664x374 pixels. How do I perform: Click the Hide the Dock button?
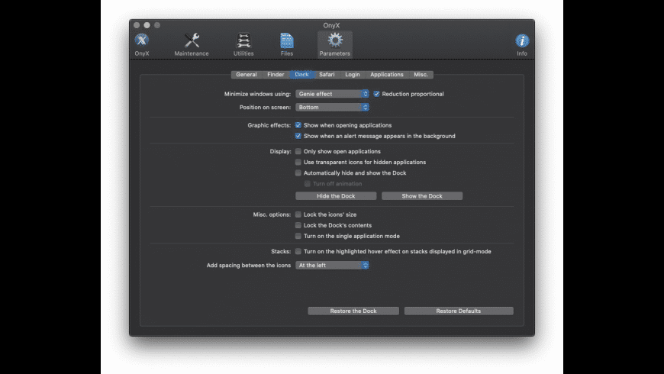tap(336, 196)
